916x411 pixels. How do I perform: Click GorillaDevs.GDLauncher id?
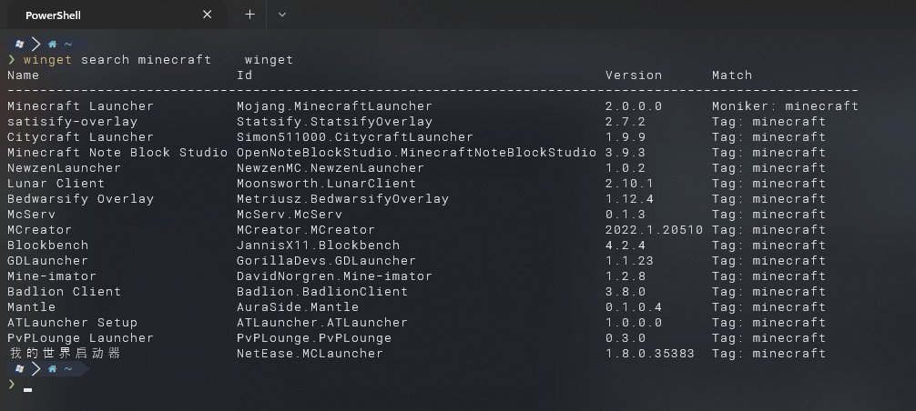[x=326, y=261]
